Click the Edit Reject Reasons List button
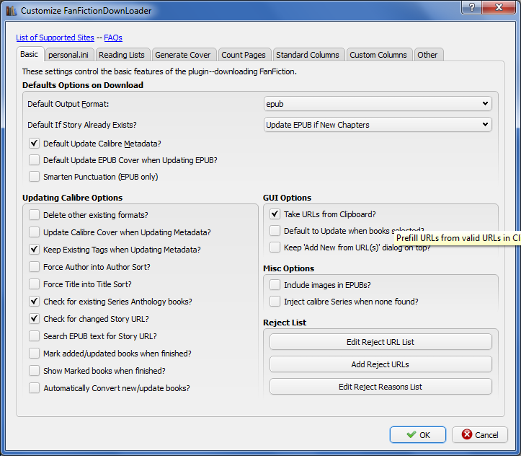 pos(380,387)
